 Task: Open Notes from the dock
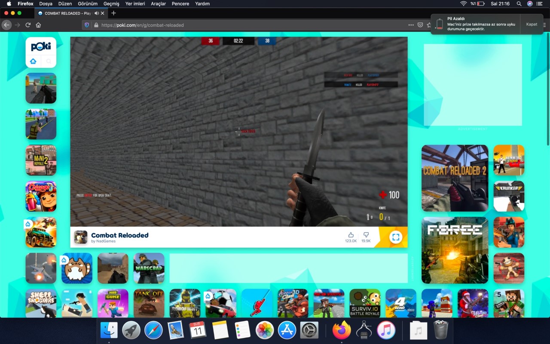click(x=220, y=330)
